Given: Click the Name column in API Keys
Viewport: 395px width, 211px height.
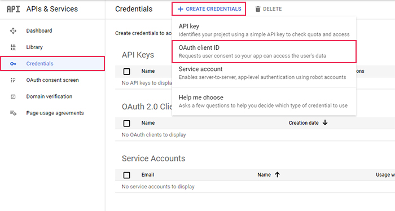Looking at the screenshot, I should point(148,71).
